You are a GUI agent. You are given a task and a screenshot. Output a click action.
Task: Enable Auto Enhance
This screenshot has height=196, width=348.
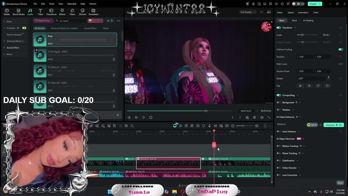click(x=279, y=131)
